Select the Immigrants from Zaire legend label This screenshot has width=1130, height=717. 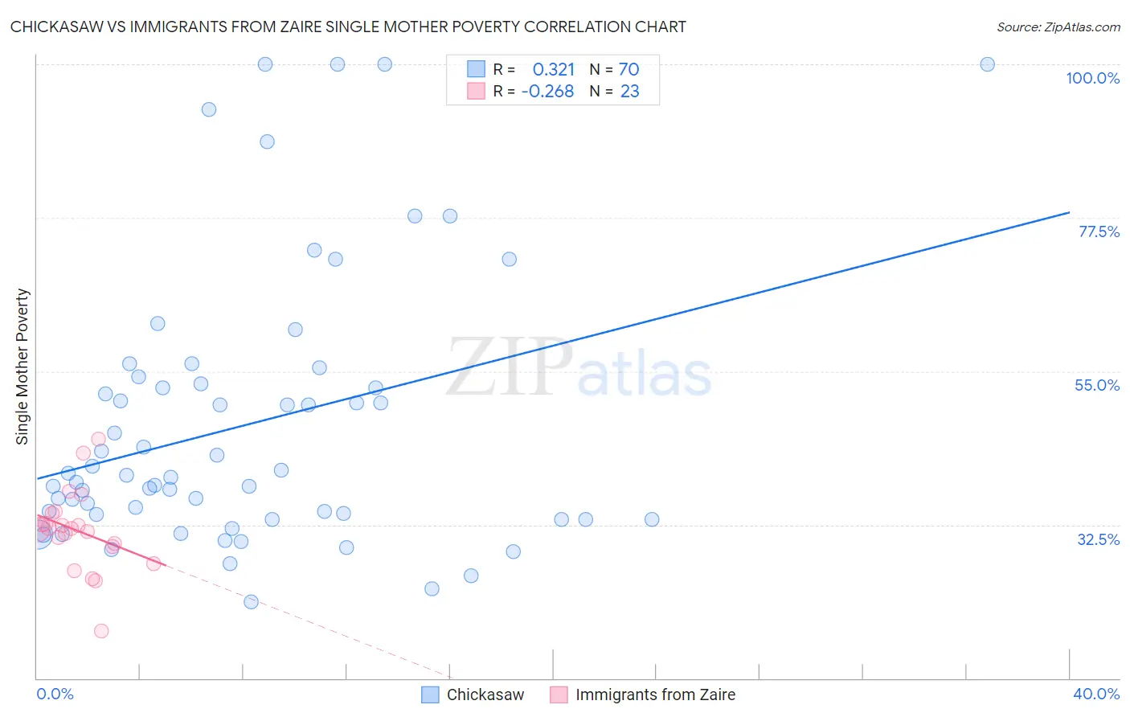click(655, 694)
